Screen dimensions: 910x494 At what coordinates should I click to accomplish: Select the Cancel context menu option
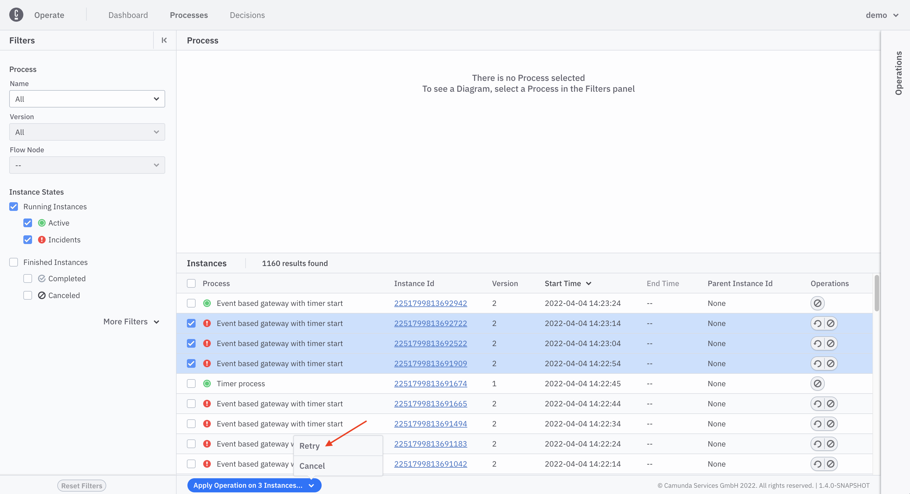(312, 466)
